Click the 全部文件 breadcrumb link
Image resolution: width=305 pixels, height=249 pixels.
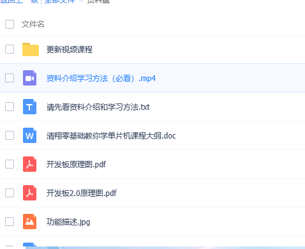coord(60,1)
